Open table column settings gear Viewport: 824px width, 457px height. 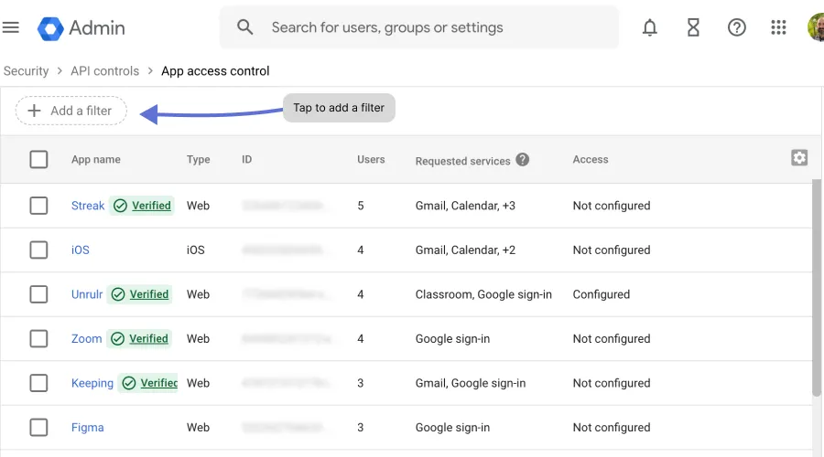click(x=799, y=158)
